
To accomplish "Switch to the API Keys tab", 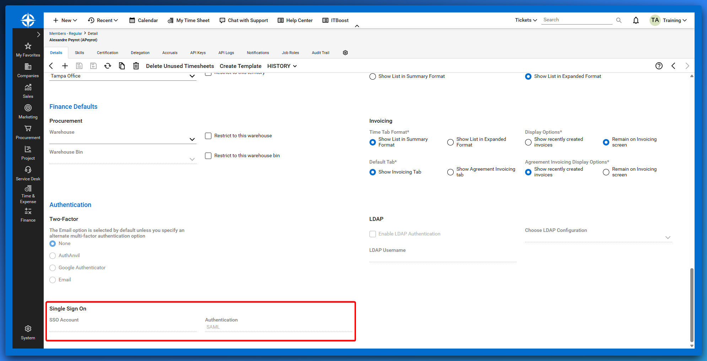I will click(198, 53).
